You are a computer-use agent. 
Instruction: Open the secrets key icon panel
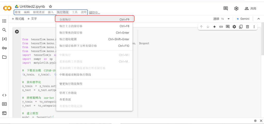pyautogui.click(x=4, y=48)
